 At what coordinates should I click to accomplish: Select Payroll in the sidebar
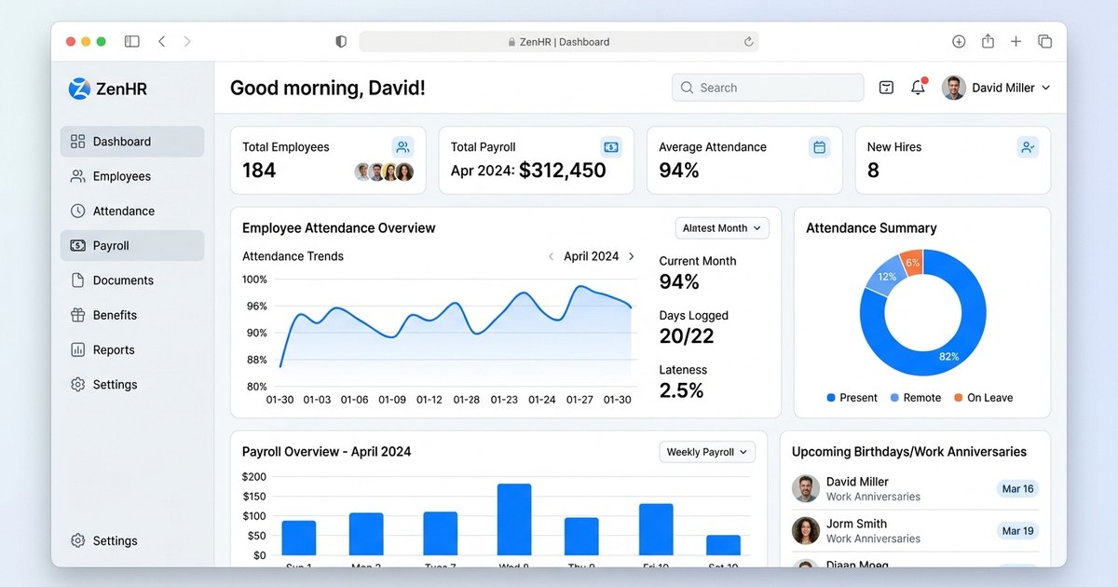[132, 246]
